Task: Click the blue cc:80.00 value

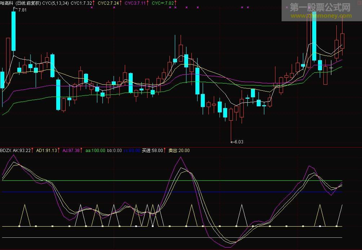Action: [132, 151]
